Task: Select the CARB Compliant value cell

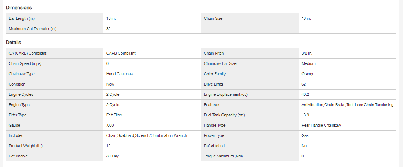Action: 121,53
